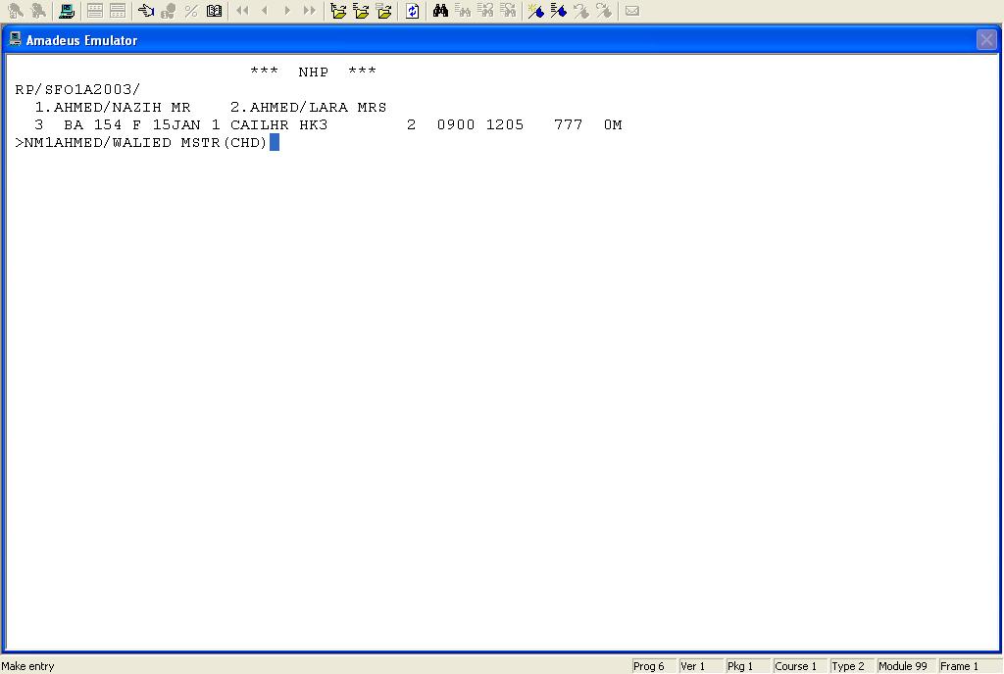Image resolution: width=1004 pixels, height=674 pixels.
Task: Click greyed binoculars with right arrow icon
Action: point(509,11)
